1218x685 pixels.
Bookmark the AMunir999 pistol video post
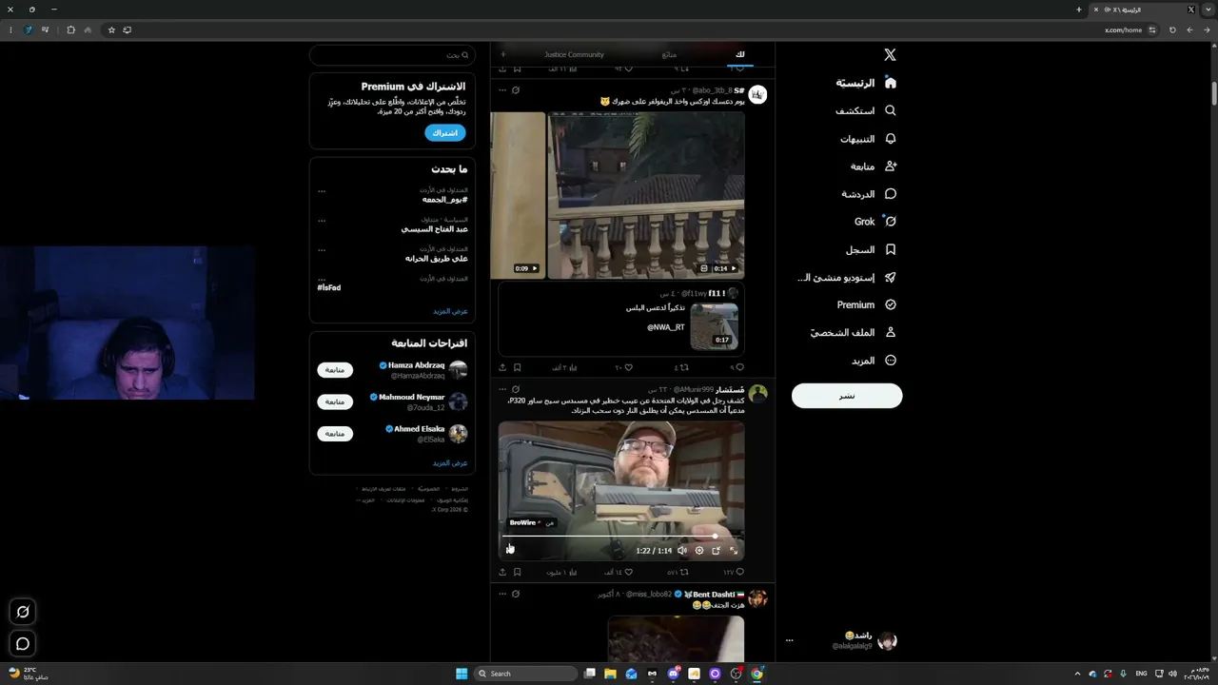coord(517,573)
